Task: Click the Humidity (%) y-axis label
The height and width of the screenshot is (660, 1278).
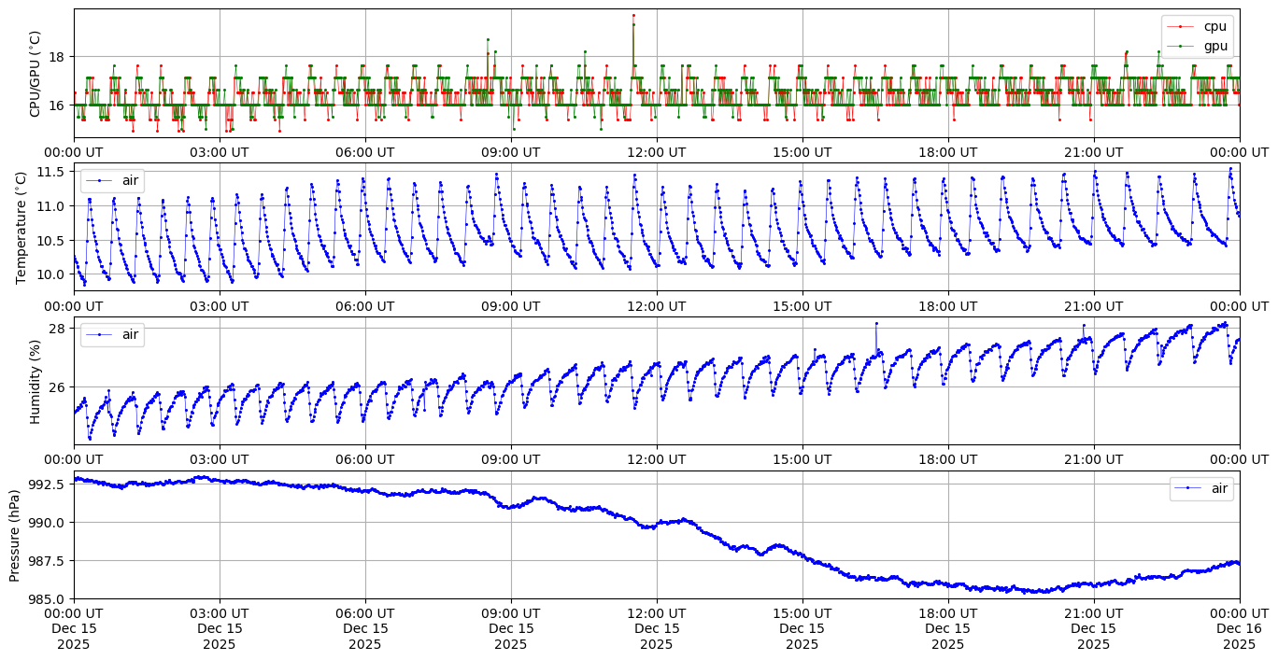Action: (35, 381)
